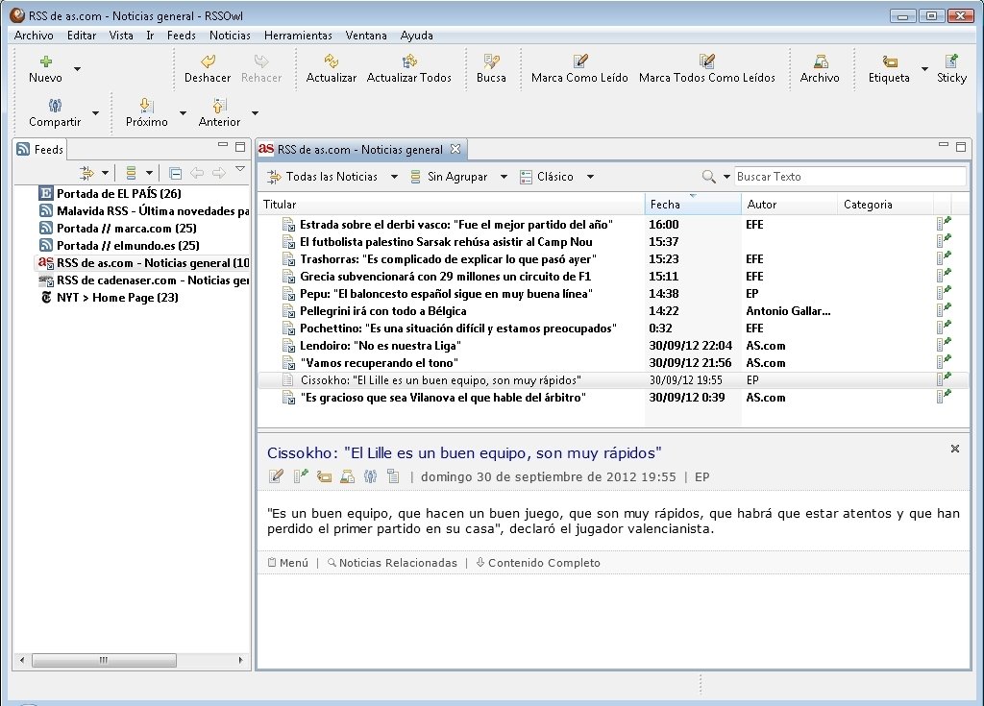Viewport: 984px width, 706px height.
Task: Open Bucsa search tool
Action: pos(491,69)
